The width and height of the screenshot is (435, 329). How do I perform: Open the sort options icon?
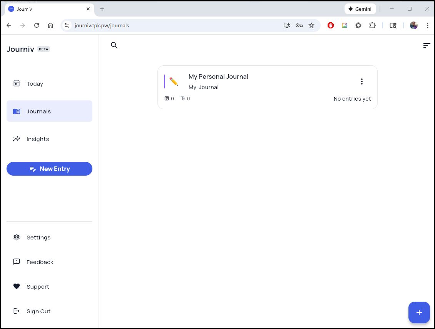coord(427,45)
